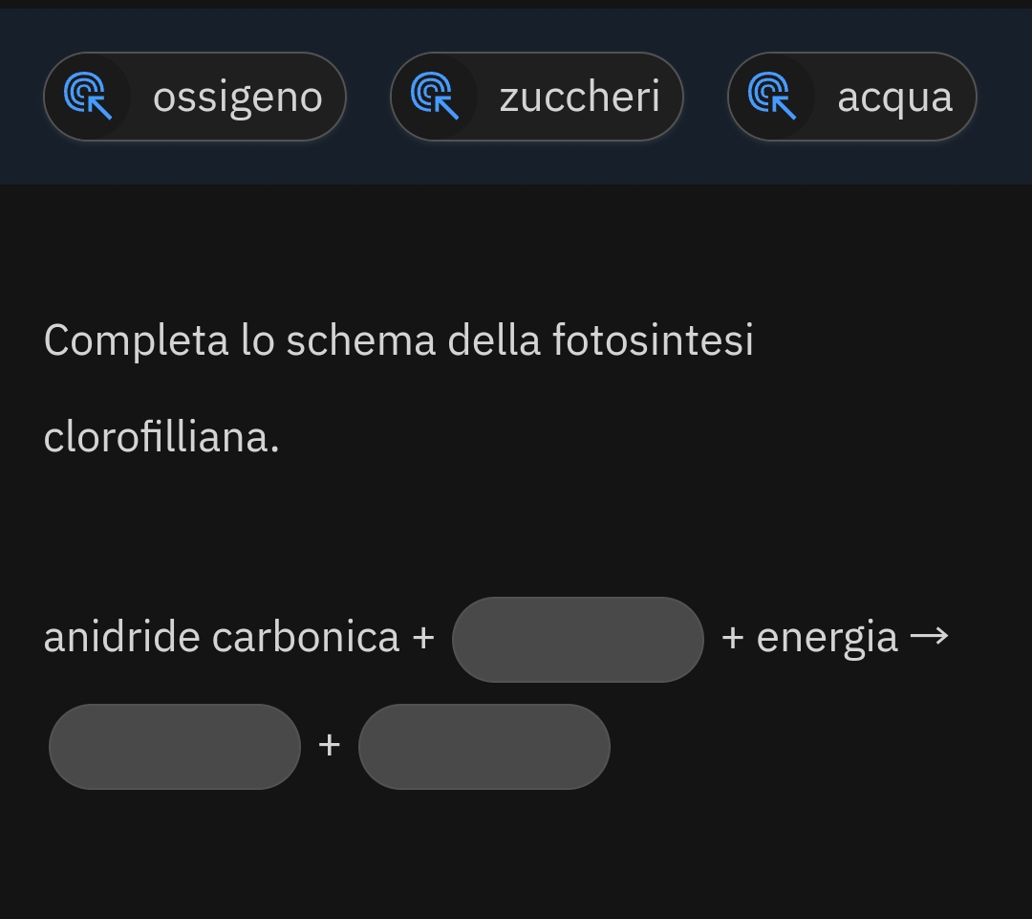Click the word 'schema' in the instruction

tap(360, 340)
